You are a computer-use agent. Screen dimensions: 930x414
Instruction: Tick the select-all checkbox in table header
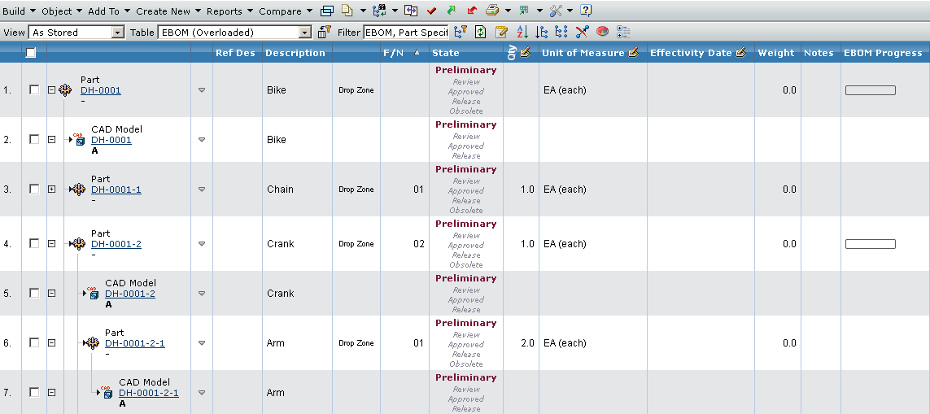coord(31,53)
